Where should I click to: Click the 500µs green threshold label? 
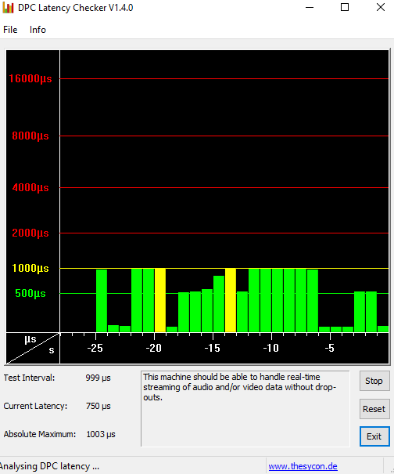(30, 293)
